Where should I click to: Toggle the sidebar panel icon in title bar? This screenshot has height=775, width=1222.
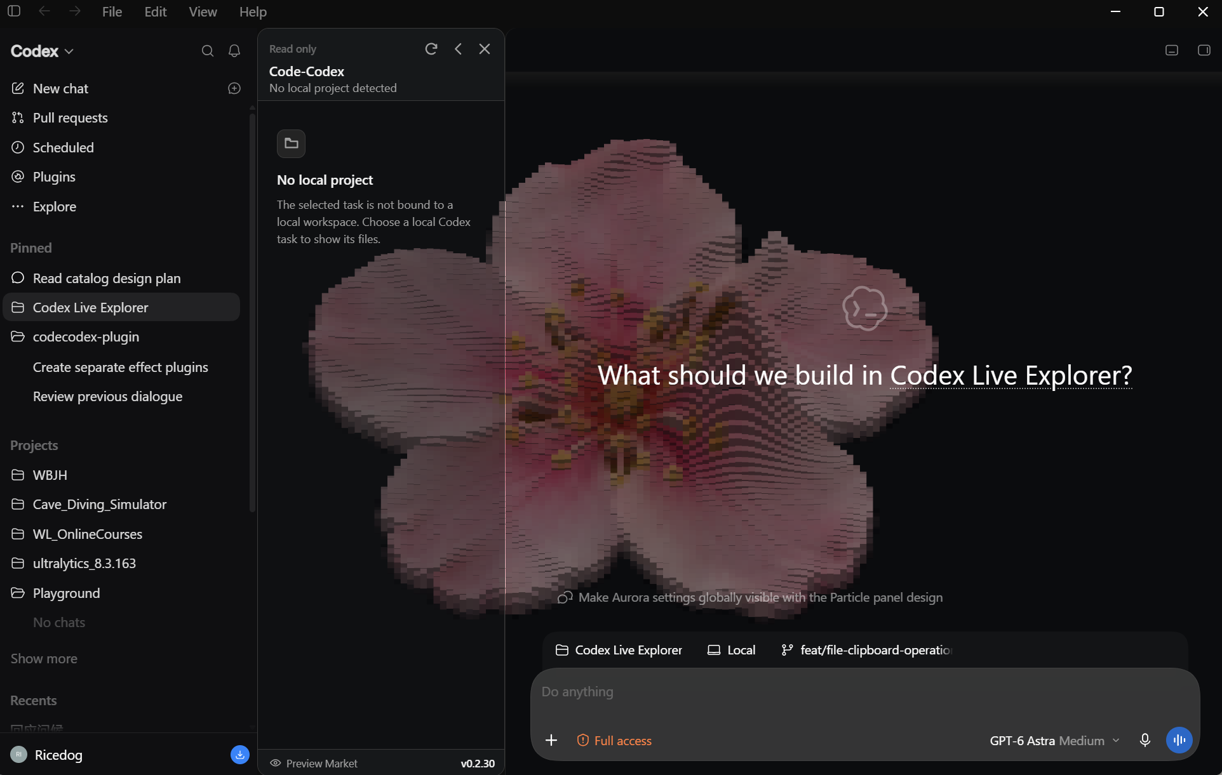click(x=14, y=11)
